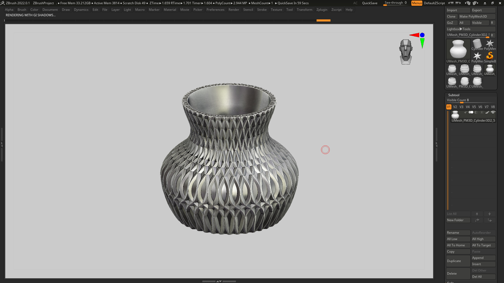Image resolution: width=504 pixels, height=283 pixels.
Task: Toggle subtraction boolean mode on subtool
Action: (476, 112)
